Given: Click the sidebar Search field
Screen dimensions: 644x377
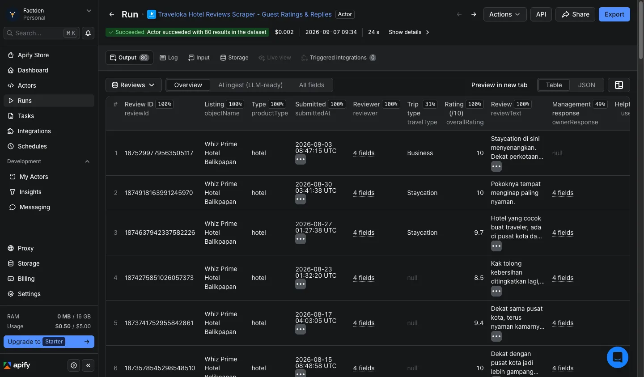Looking at the screenshot, I should (x=41, y=33).
